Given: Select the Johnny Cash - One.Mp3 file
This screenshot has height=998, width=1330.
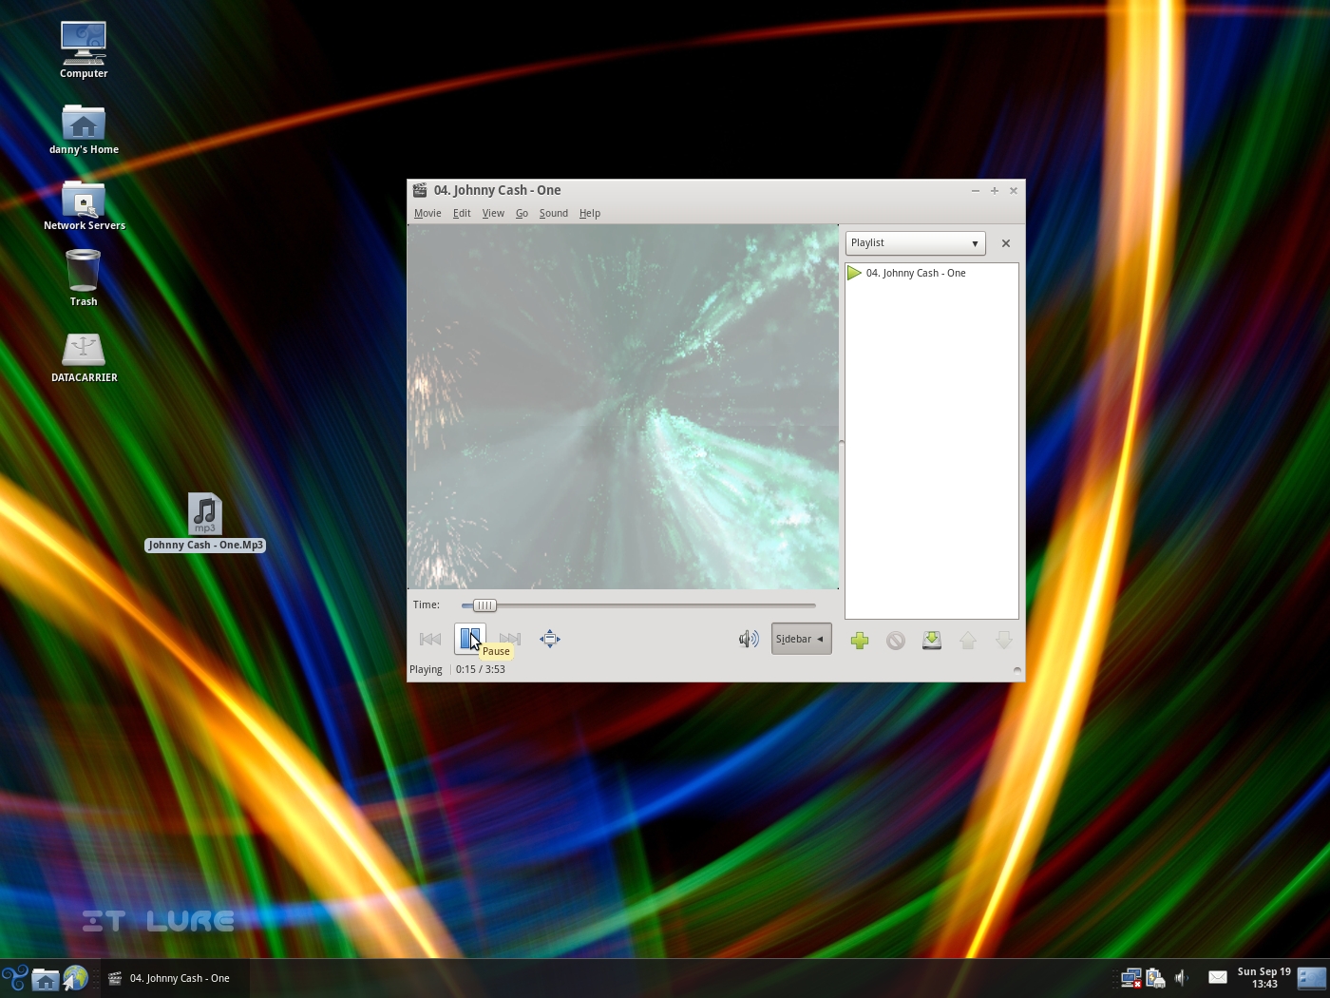Looking at the screenshot, I should coord(205,522).
